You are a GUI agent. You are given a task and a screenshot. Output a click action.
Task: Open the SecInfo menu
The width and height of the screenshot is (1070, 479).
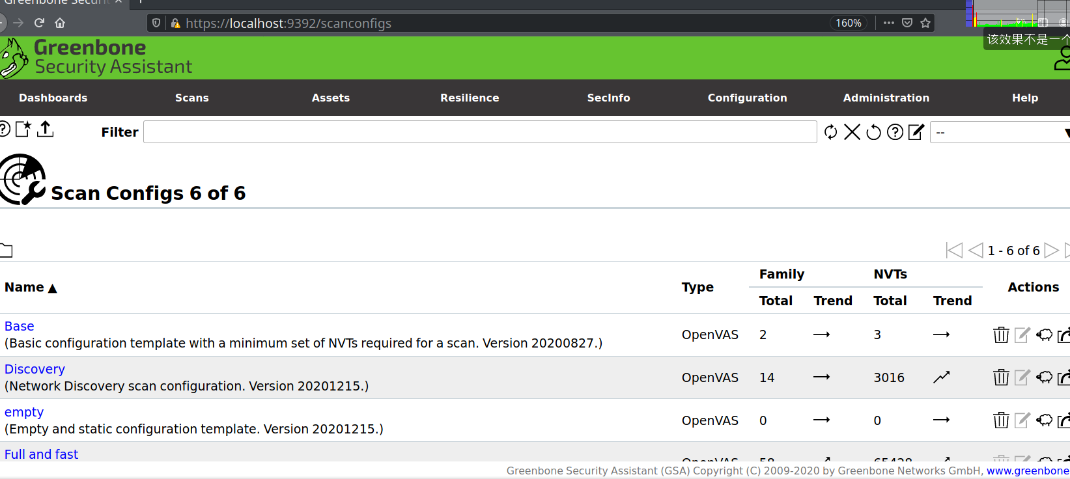point(608,98)
